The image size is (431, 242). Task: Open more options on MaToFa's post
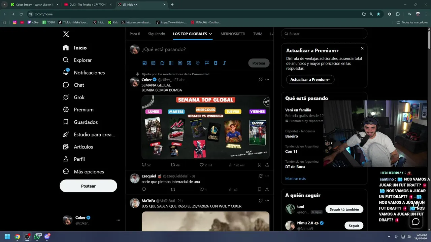click(x=267, y=201)
